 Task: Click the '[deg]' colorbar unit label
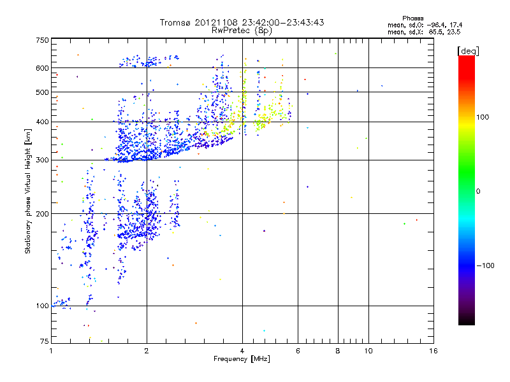coord(468,51)
